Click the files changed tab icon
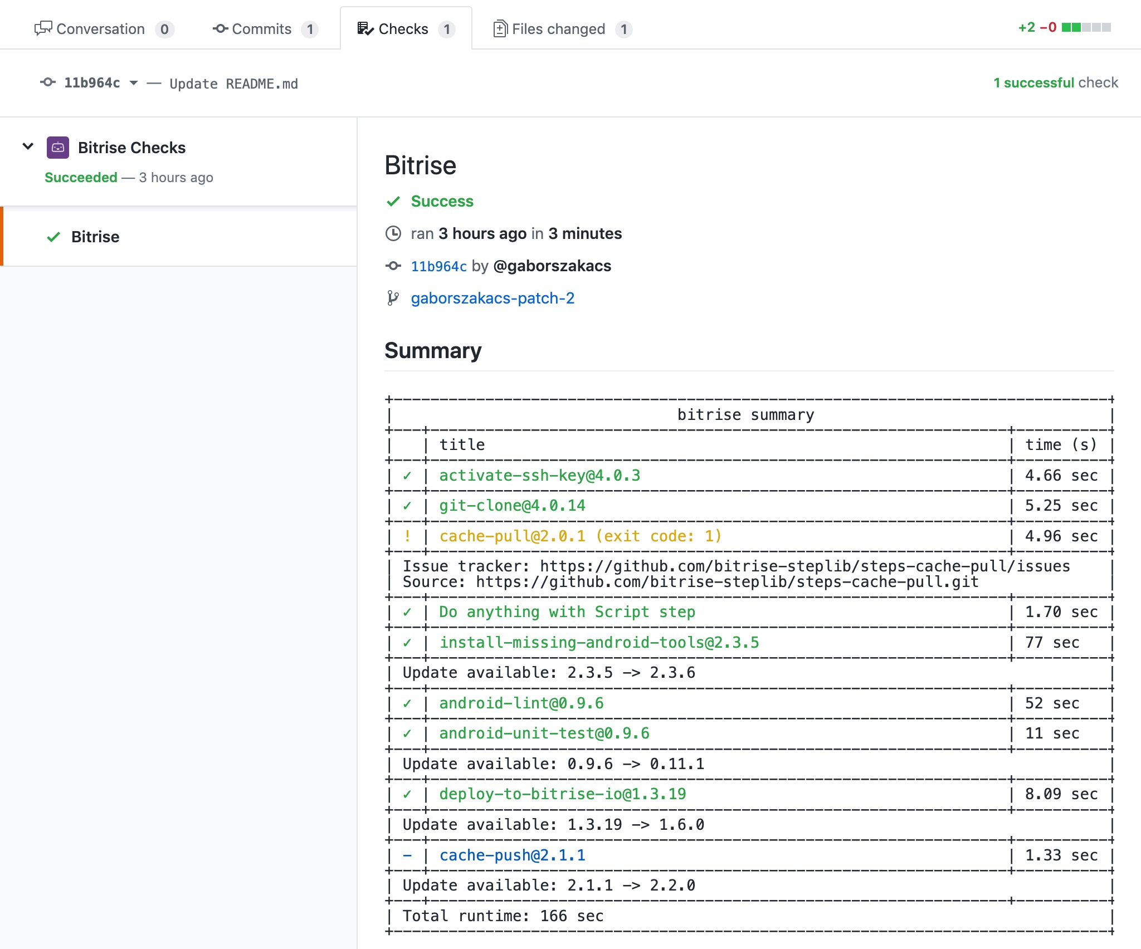1141x949 pixels. pyautogui.click(x=499, y=28)
